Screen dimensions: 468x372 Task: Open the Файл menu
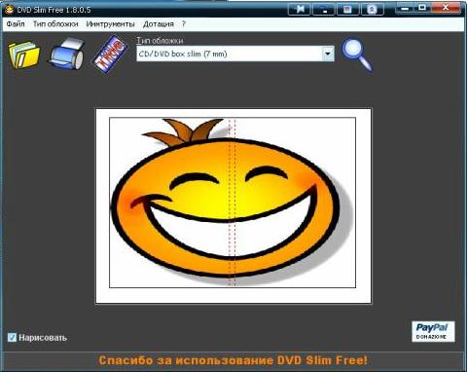click(16, 24)
